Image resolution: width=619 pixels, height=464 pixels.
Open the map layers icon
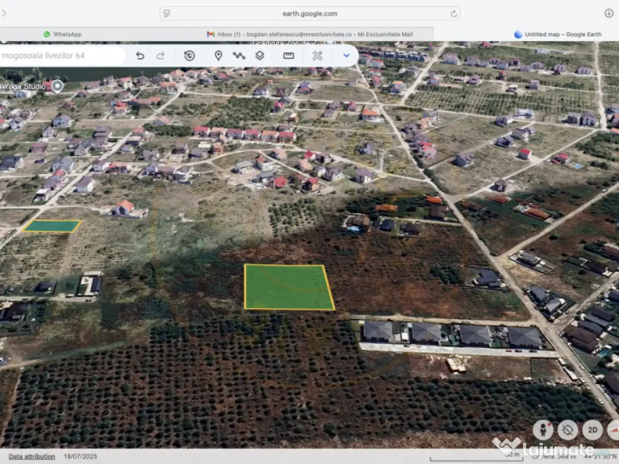pos(259,56)
